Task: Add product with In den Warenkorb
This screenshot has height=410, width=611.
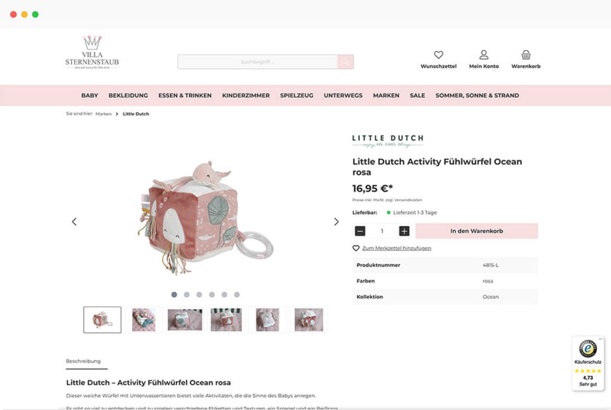Action: (477, 231)
